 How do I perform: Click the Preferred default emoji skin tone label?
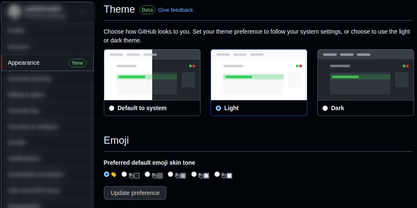(150, 163)
